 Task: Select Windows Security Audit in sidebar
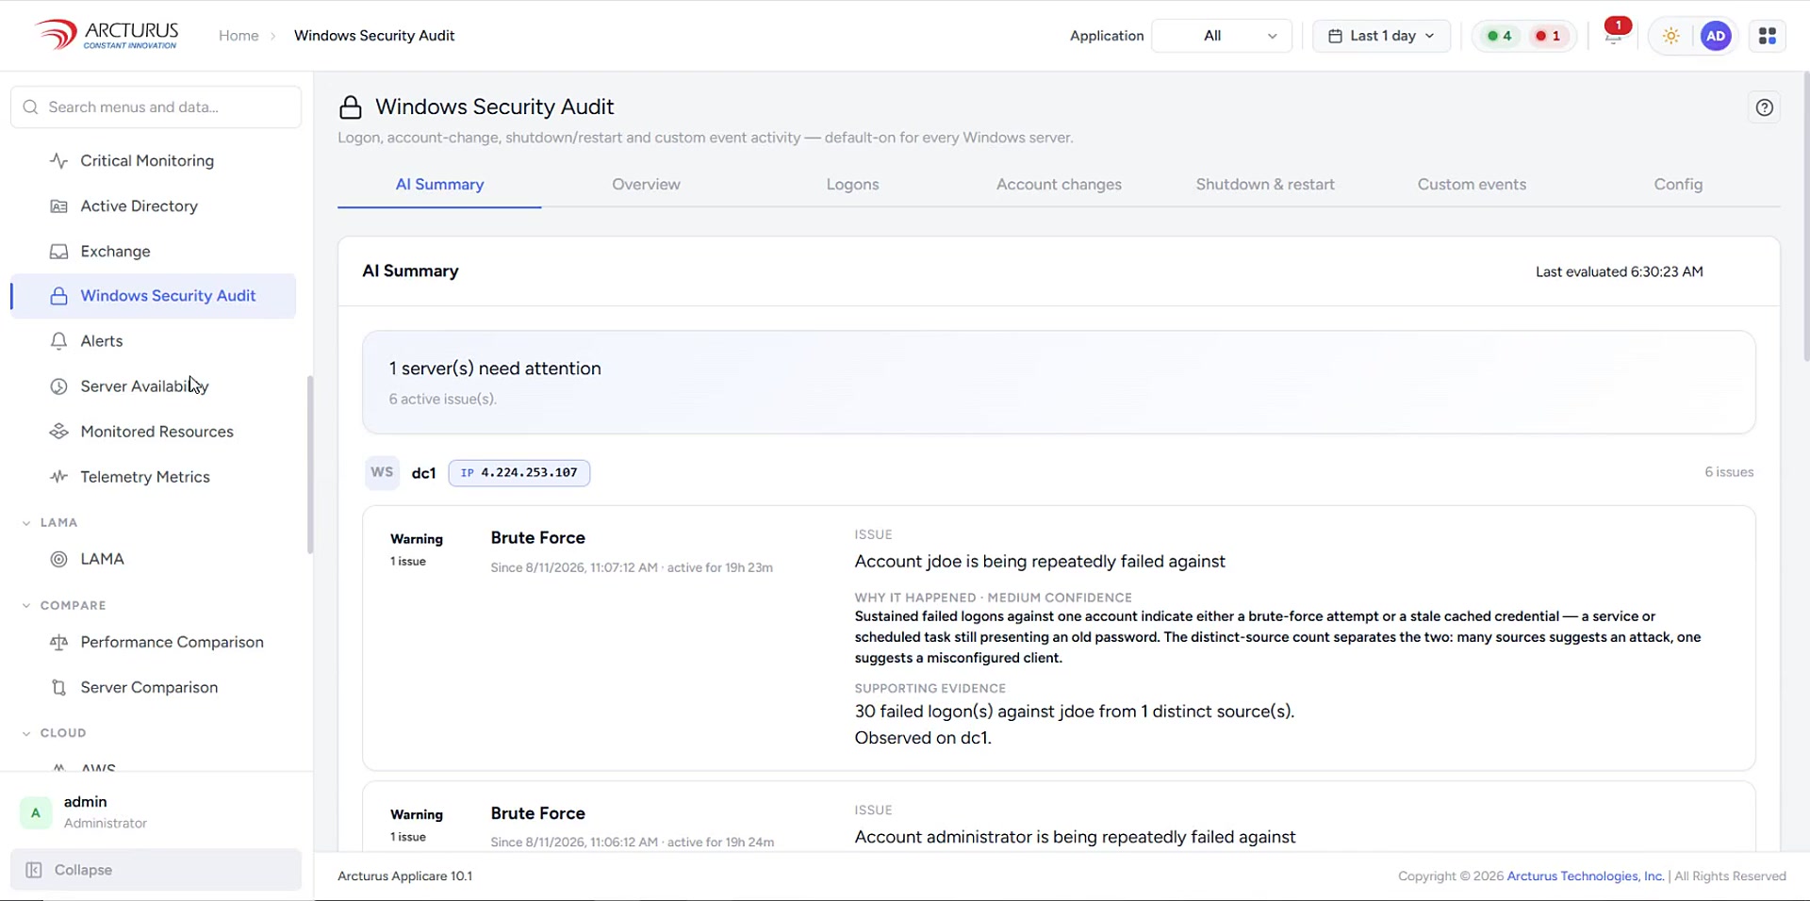153,296
